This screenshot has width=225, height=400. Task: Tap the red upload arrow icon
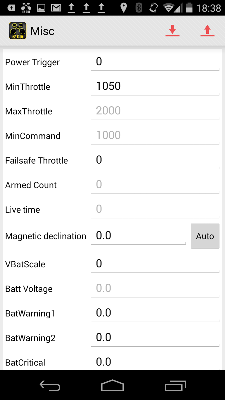click(207, 31)
